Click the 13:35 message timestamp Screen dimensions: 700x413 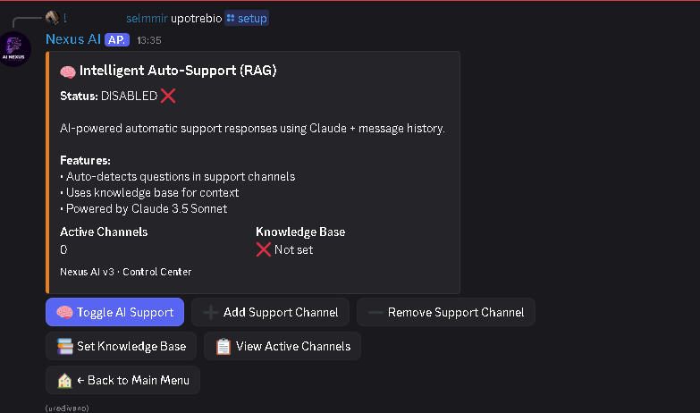149,40
